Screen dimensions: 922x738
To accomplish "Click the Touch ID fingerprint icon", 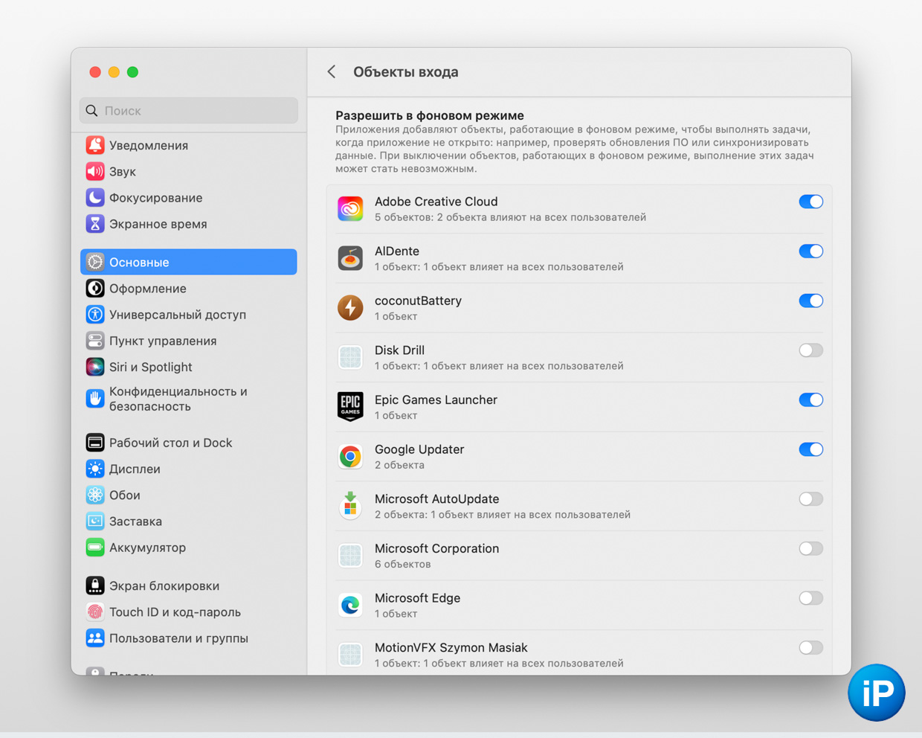I will [95, 612].
